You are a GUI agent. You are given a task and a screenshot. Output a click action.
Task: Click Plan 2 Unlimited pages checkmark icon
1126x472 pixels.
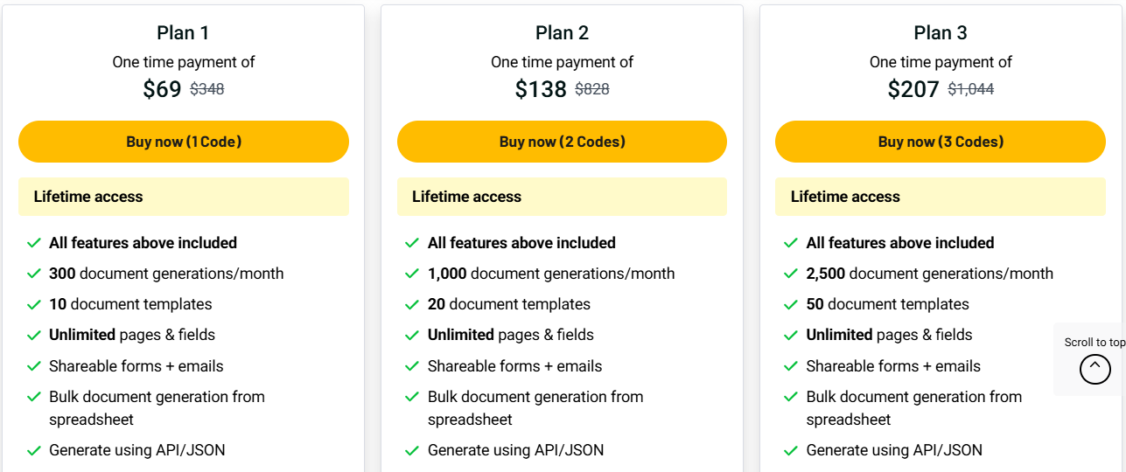click(412, 336)
